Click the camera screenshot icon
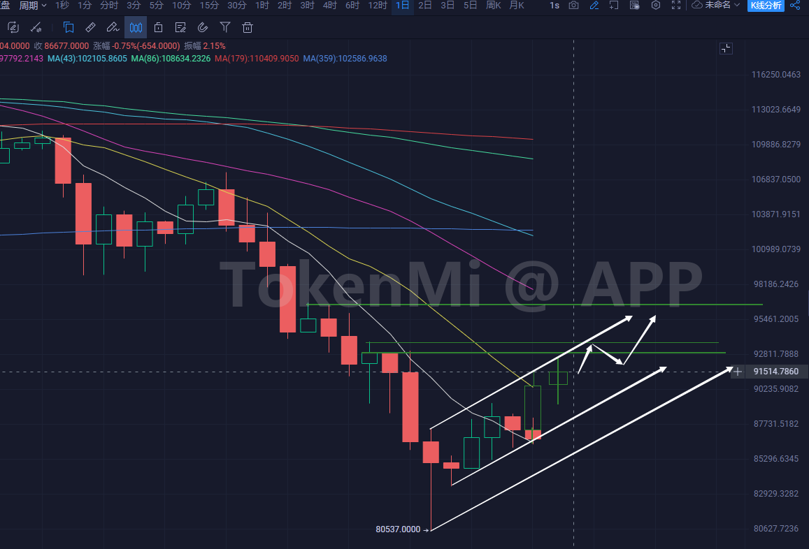This screenshot has width=809, height=549. pyautogui.click(x=573, y=6)
